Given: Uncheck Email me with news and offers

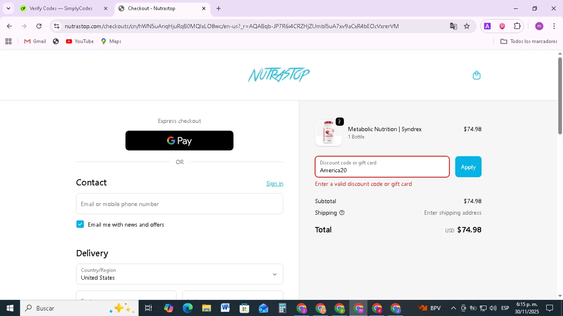Looking at the screenshot, I should [80, 224].
